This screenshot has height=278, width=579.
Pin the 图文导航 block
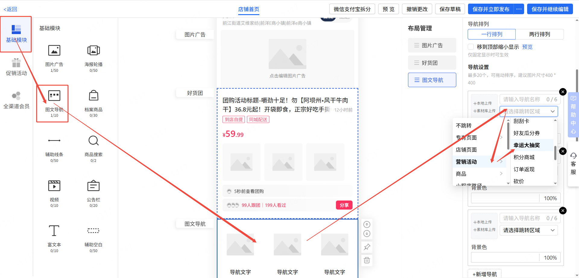point(367,247)
